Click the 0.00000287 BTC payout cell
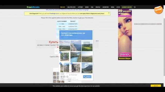 (73, 24)
